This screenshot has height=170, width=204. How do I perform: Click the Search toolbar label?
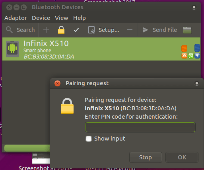[x=26, y=30]
